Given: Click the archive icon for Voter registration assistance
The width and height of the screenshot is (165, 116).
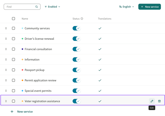Looking at the screenshot, I should click(x=159, y=101).
